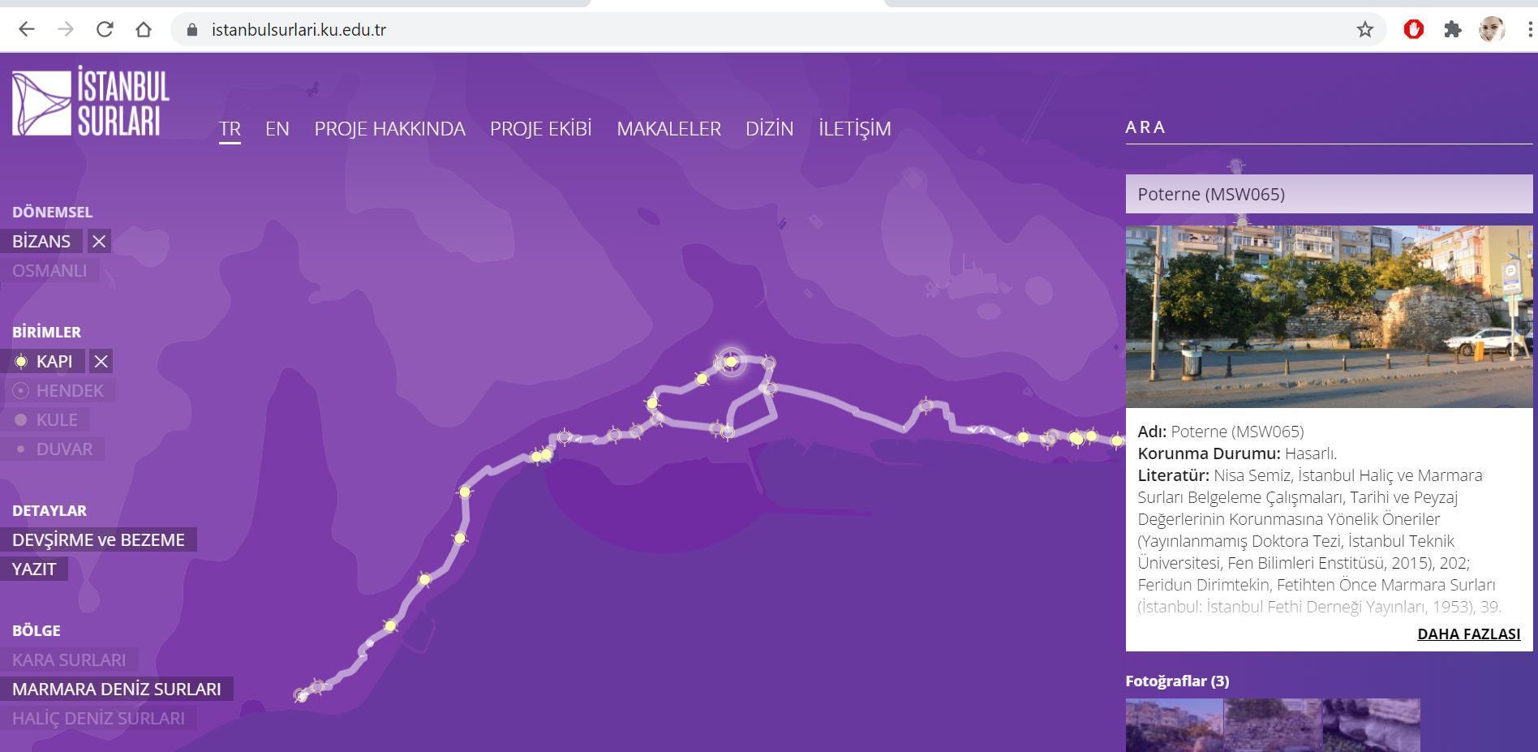Open the browser extensions puzzle icon

coord(1452,30)
